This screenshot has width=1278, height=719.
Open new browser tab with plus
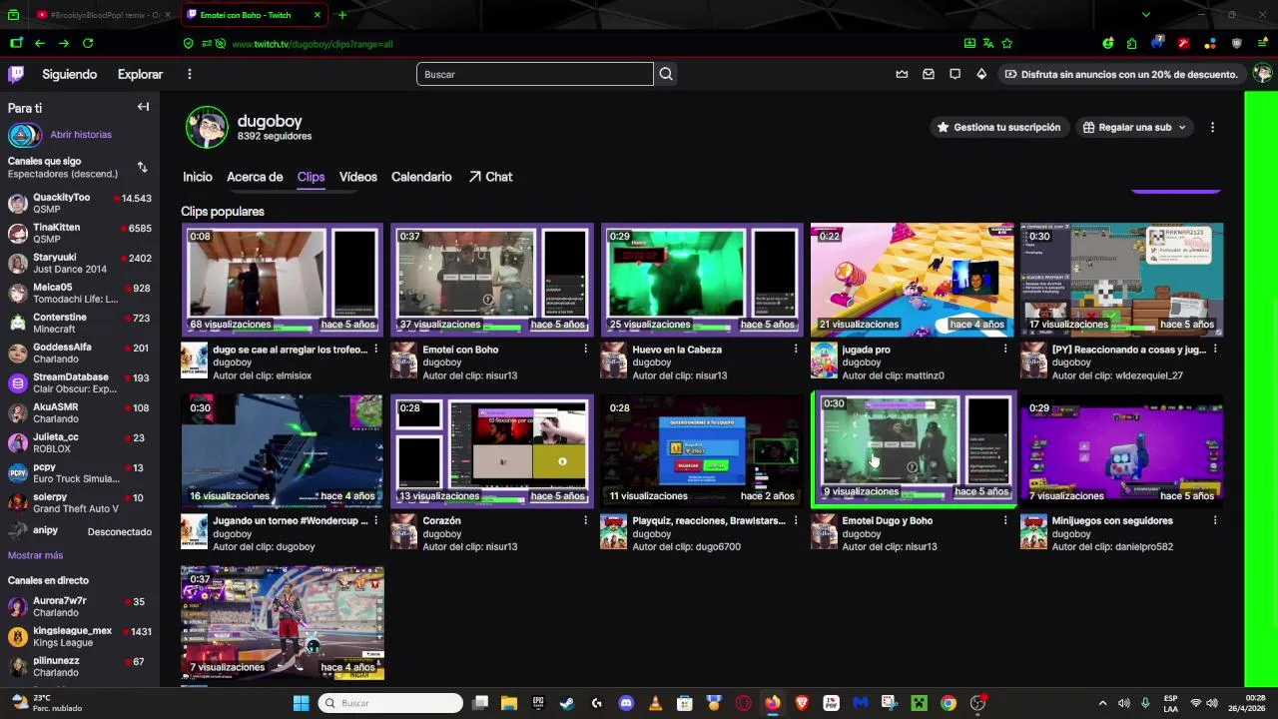[342, 15]
